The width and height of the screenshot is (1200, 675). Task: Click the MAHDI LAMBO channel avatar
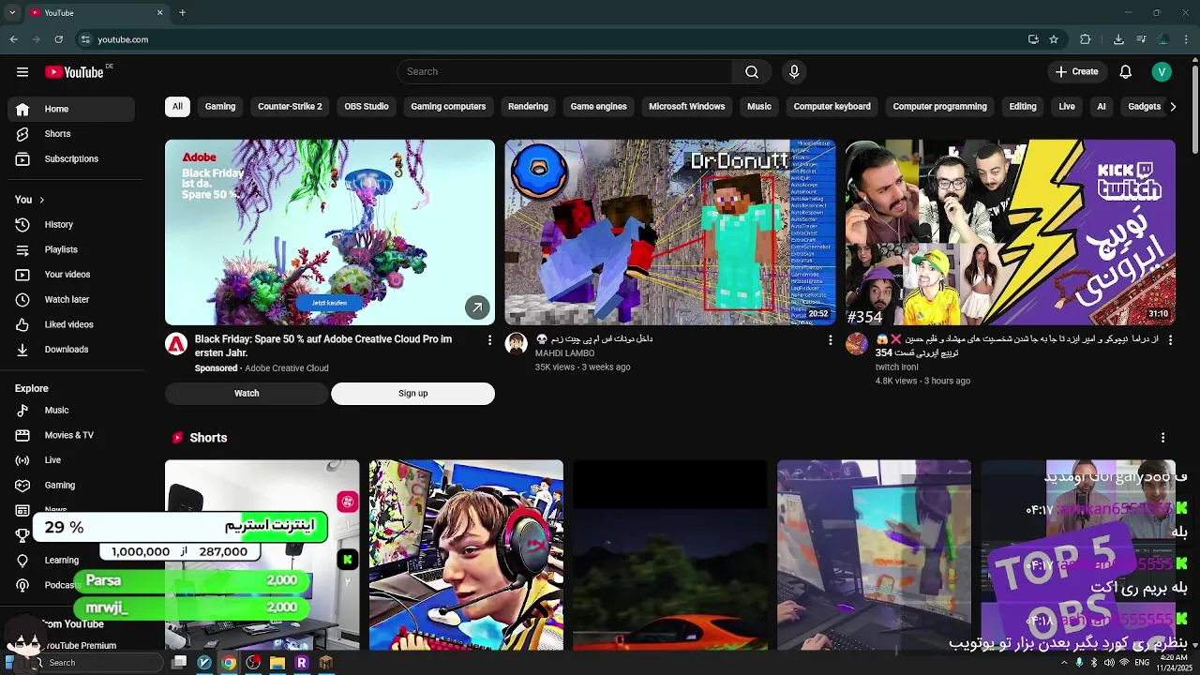click(517, 343)
